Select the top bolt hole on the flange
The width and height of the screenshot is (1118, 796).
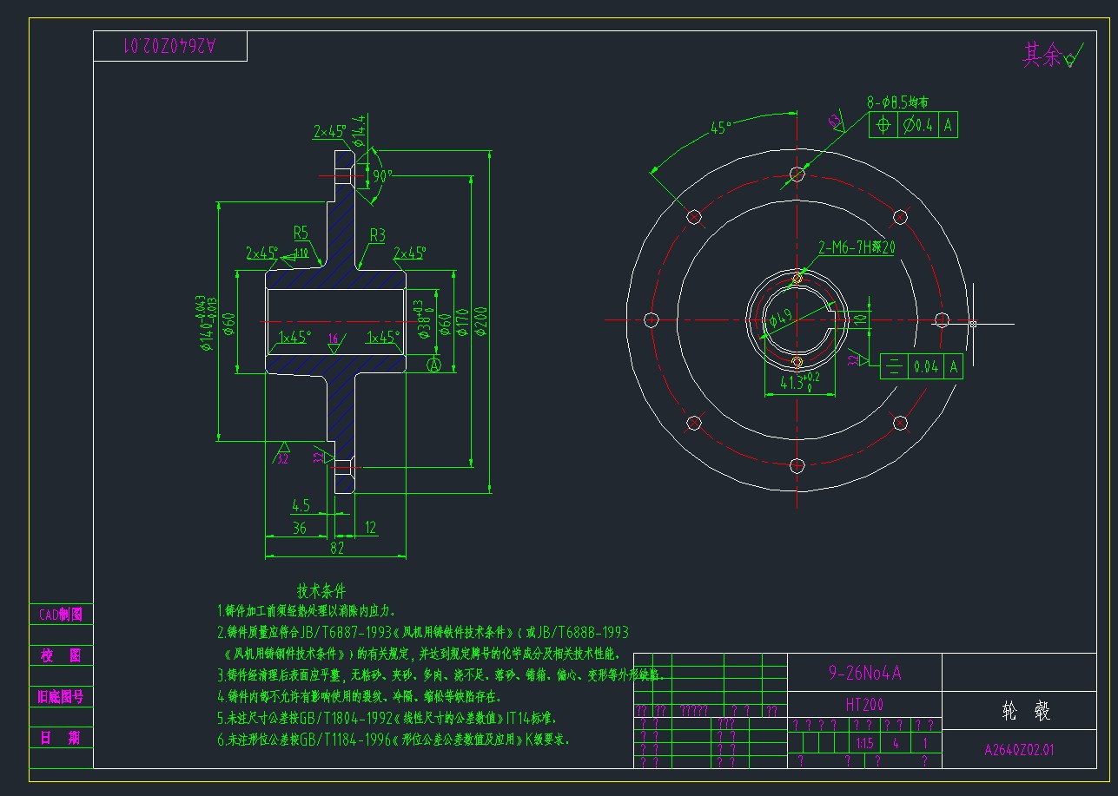797,174
